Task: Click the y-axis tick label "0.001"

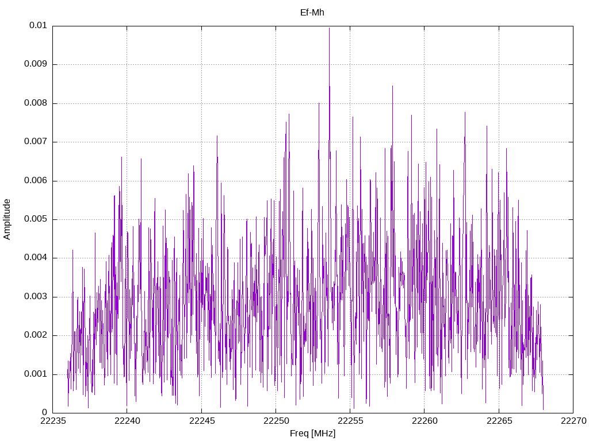Action: click(36, 374)
